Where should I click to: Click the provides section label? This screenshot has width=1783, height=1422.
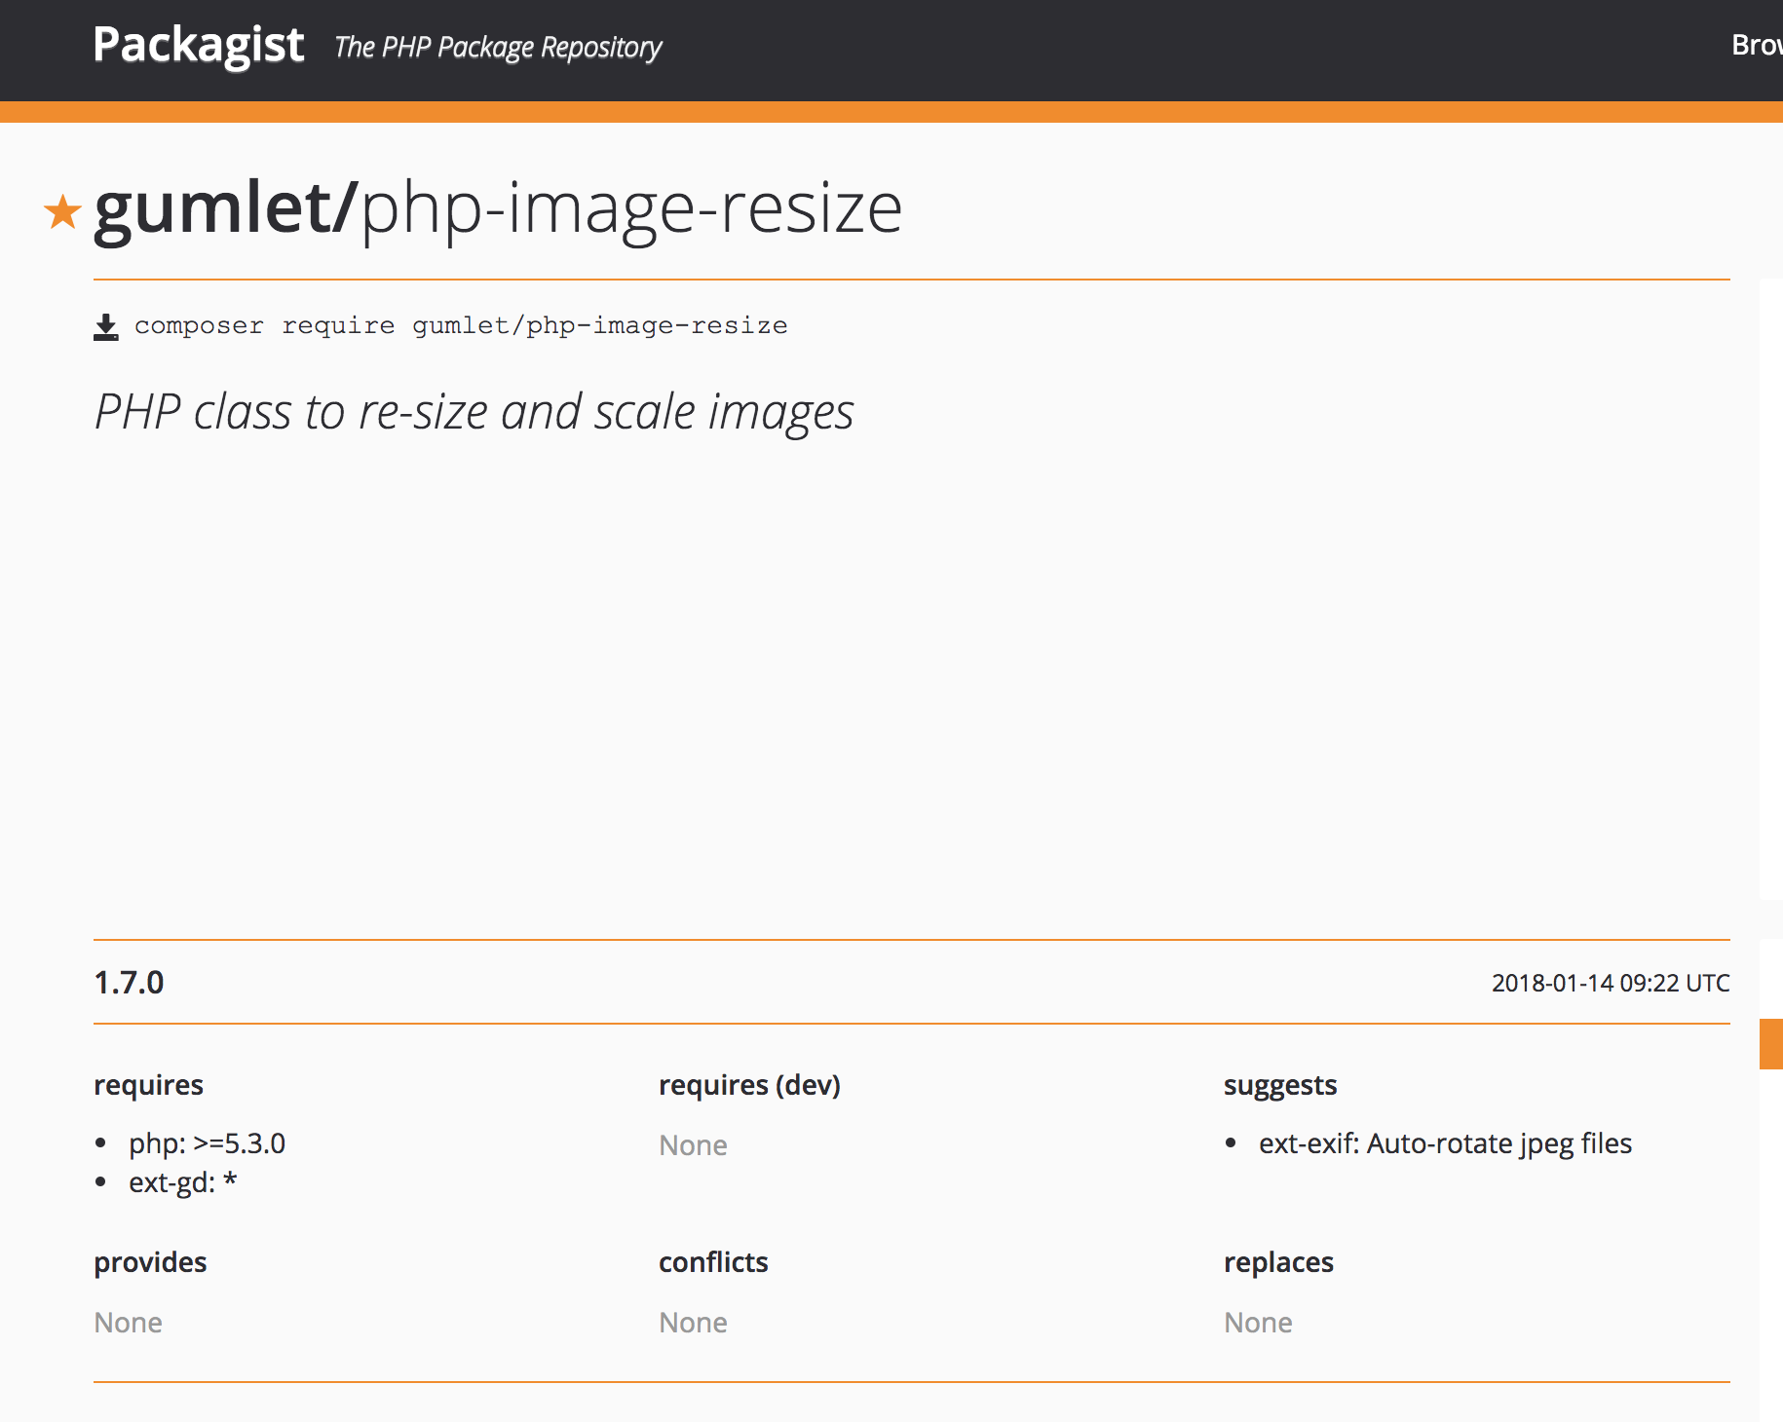(x=150, y=1261)
